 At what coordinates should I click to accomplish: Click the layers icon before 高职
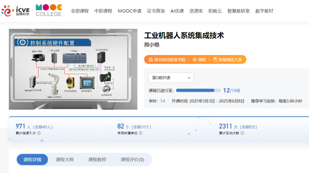[x=195, y=60]
